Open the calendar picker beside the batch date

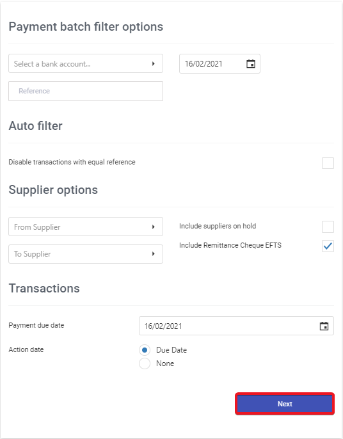[x=251, y=64]
